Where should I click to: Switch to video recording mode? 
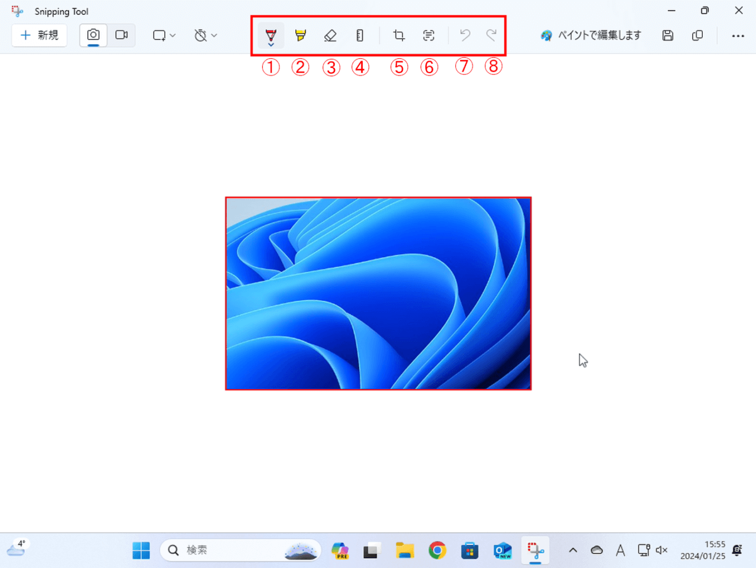point(122,35)
